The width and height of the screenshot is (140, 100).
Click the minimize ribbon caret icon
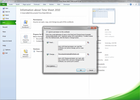pyautogui.click(x=128, y=4)
